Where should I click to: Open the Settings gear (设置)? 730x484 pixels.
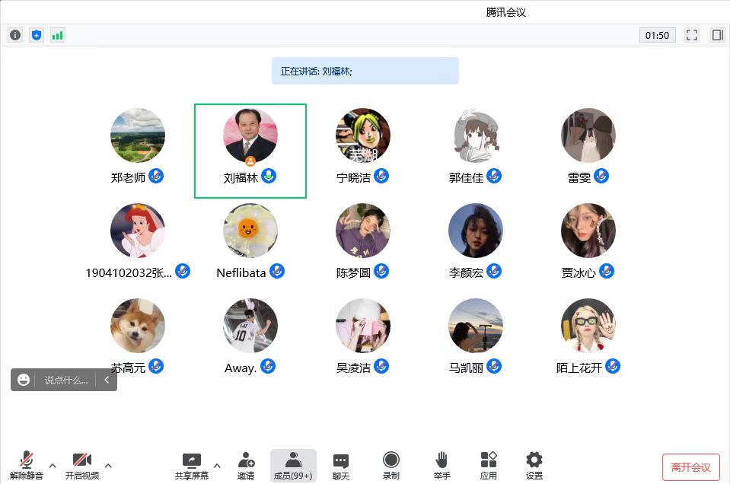click(x=534, y=465)
